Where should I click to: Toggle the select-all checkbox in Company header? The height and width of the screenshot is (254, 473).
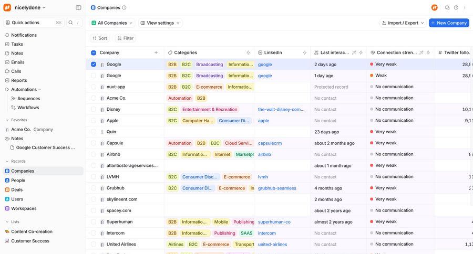pyautogui.click(x=94, y=52)
